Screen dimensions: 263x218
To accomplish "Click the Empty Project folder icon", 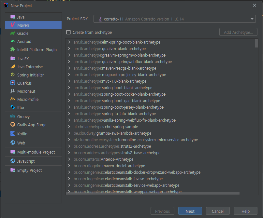I will [13, 170].
